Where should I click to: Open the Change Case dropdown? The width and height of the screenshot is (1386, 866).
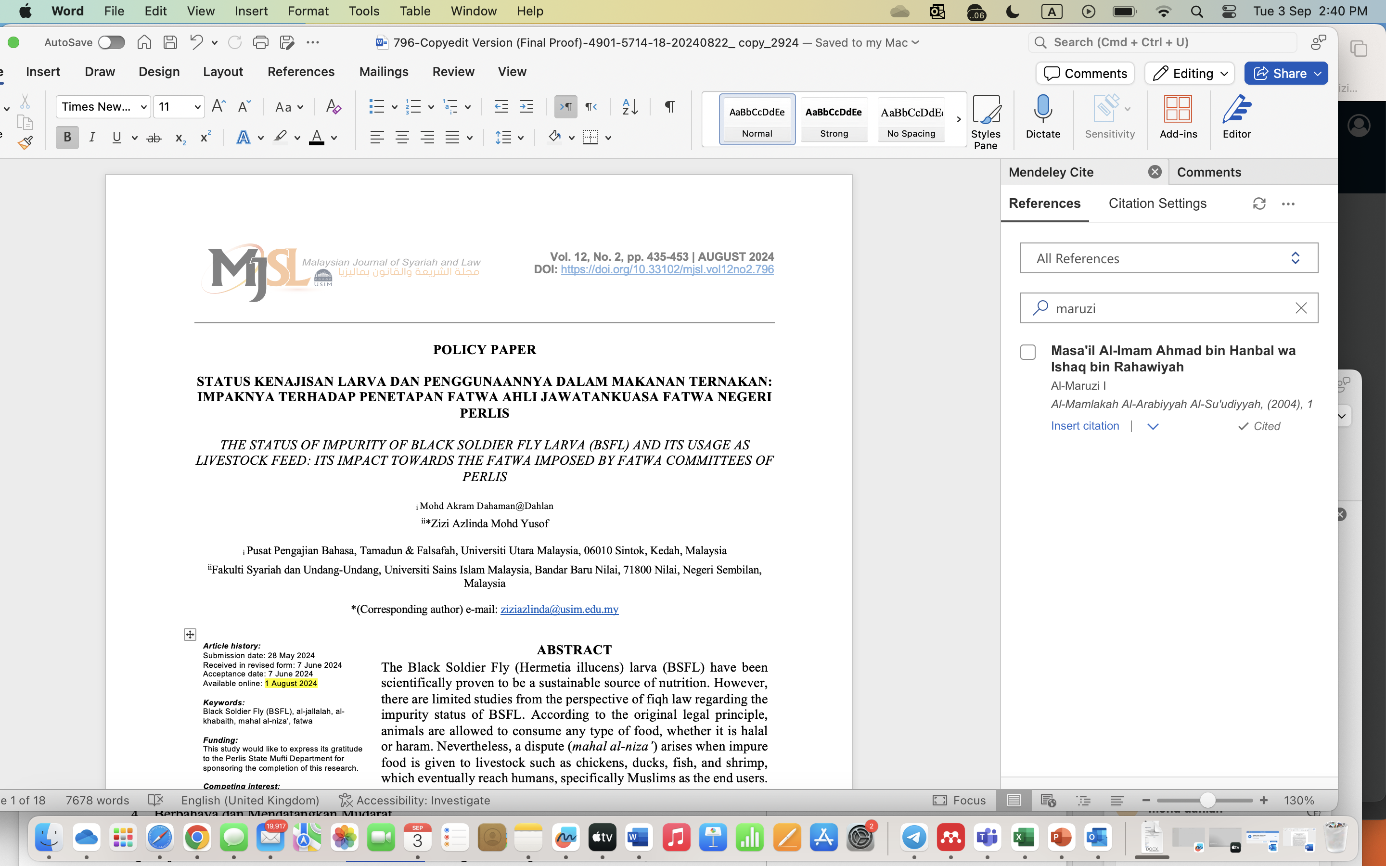289,106
